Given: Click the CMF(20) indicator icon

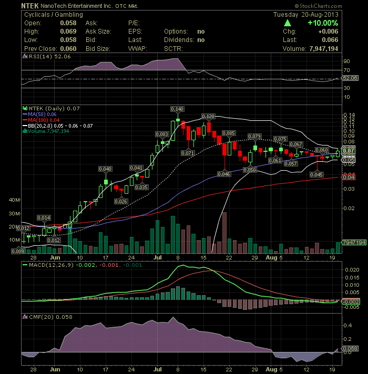Looking at the screenshot, I should coord(25,317).
